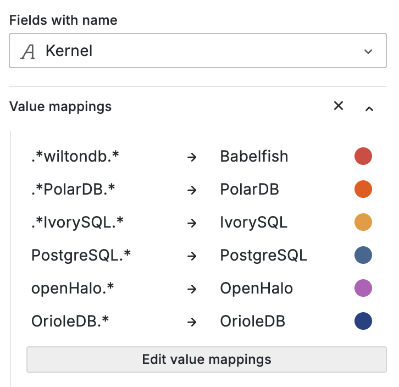Click the Babelfish display text

point(254,157)
